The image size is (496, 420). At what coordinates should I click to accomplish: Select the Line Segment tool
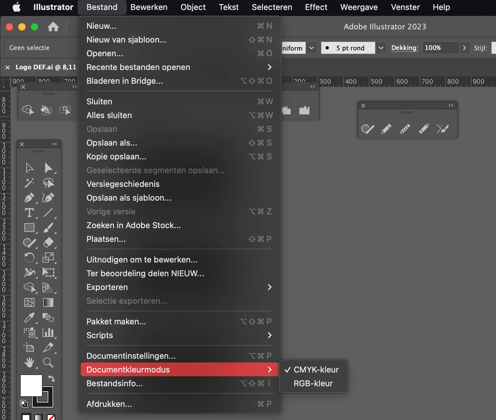tap(48, 213)
